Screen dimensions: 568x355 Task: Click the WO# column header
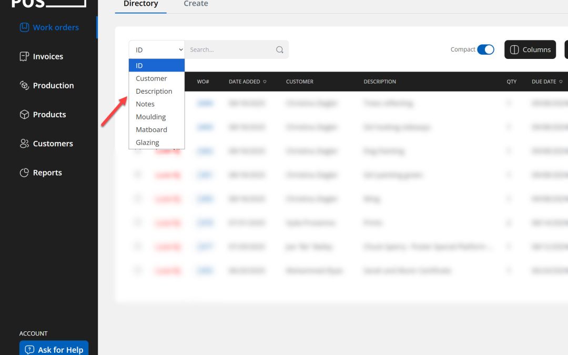[x=203, y=82]
